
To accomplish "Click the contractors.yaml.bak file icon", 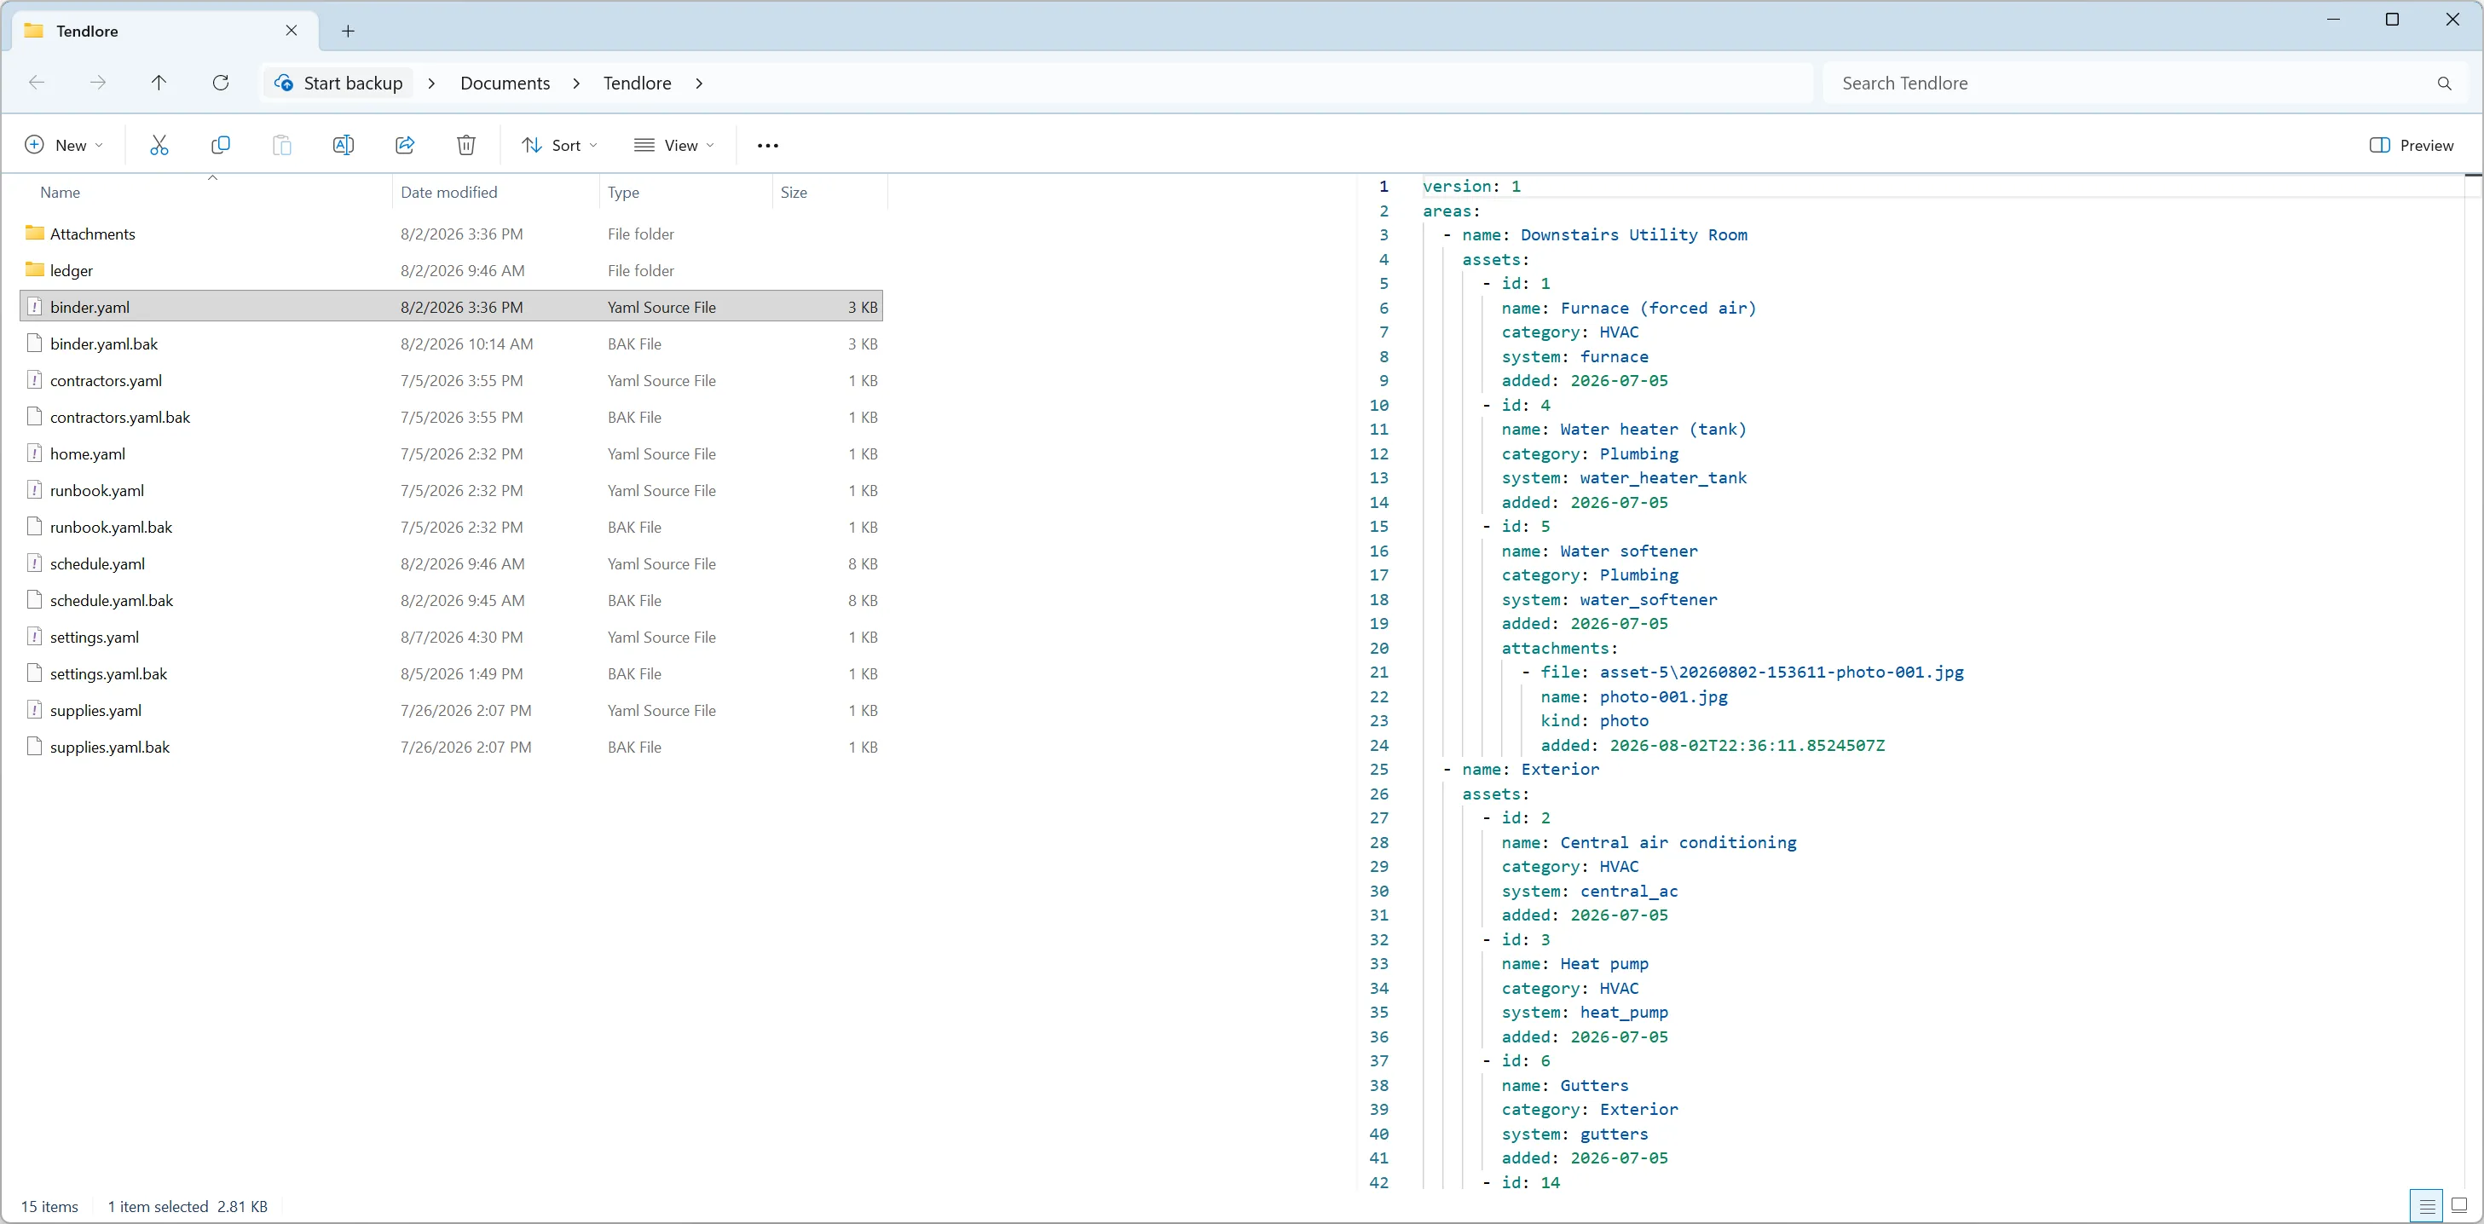I will (x=35, y=417).
